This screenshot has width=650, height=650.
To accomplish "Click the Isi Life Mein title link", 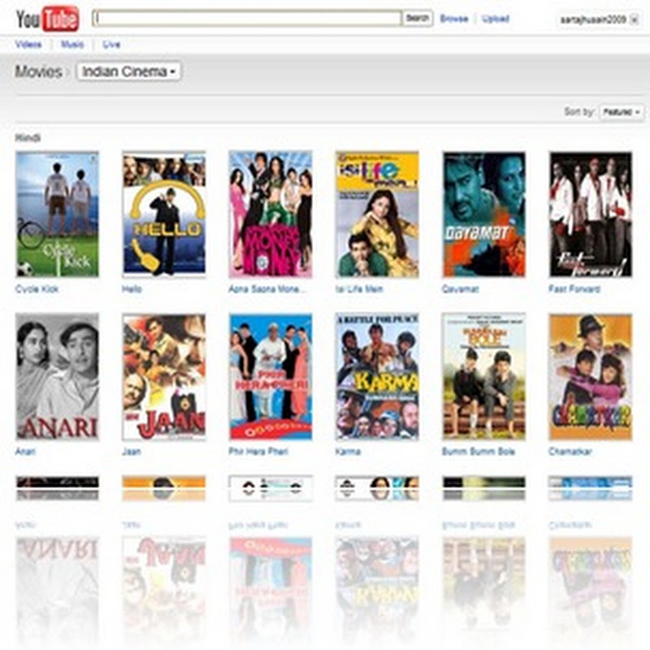I will [x=359, y=289].
